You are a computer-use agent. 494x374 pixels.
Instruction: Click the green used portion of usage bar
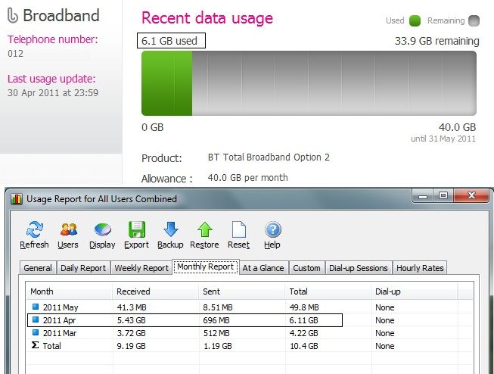coord(166,83)
